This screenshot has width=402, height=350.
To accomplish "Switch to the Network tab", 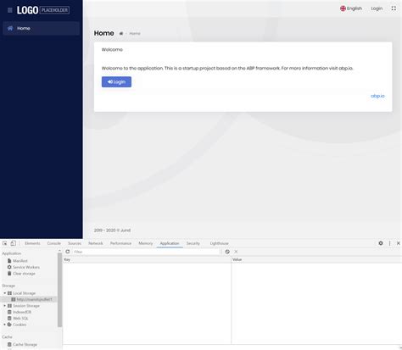I will coord(96,243).
